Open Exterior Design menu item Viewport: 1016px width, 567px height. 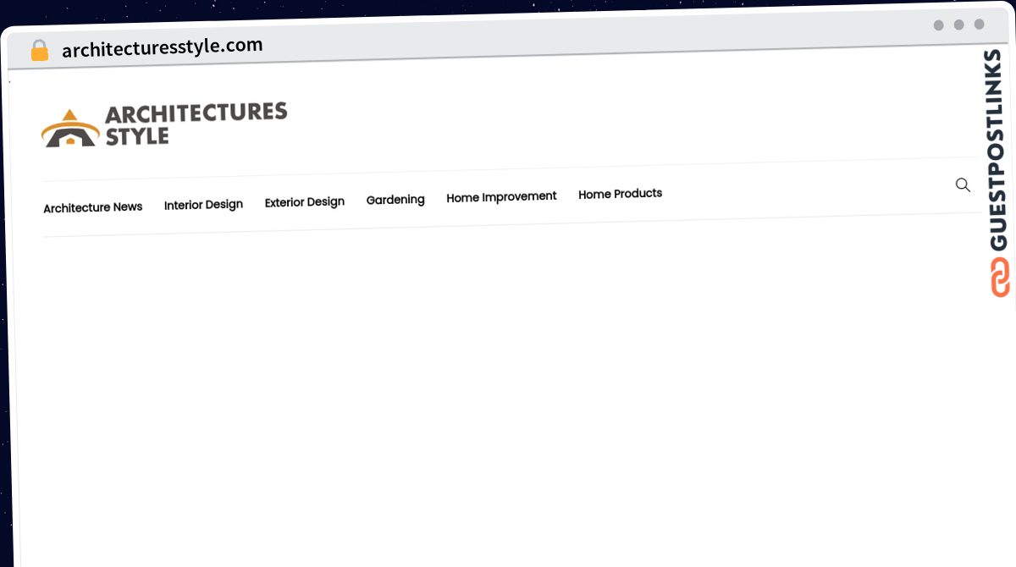(305, 202)
